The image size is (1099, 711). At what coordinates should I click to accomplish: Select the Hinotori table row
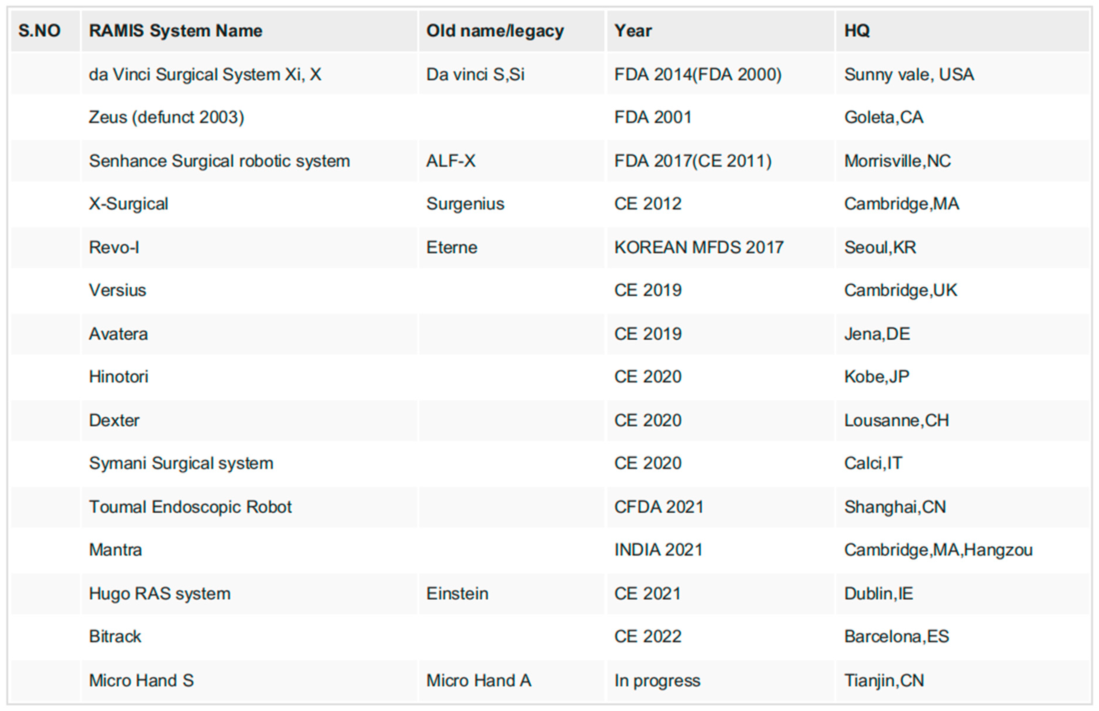click(118, 376)
